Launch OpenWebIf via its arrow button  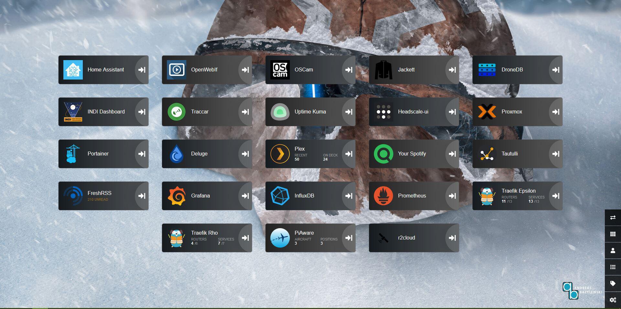245,70
